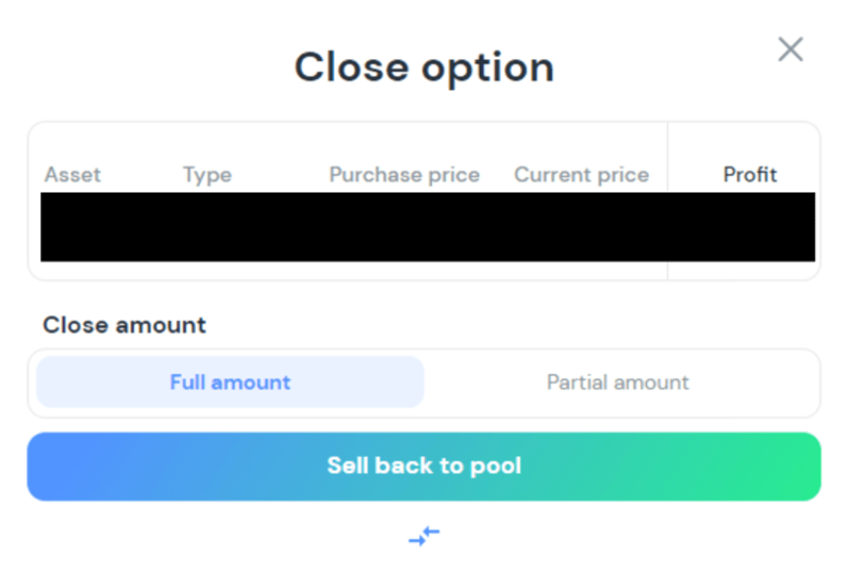Click the redacted value under Asset
The height and width of the screenshot is (561, 850).
tap(73, 227)
